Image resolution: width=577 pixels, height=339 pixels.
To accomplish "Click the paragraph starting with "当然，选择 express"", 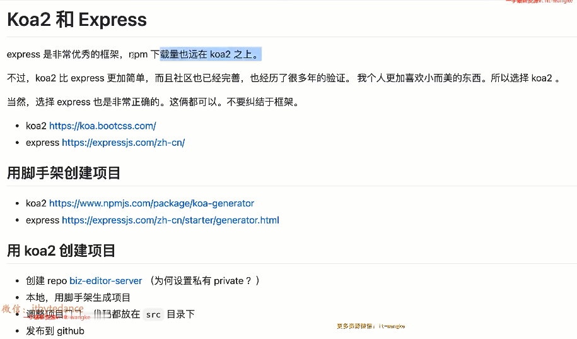I will coord(153,102).
